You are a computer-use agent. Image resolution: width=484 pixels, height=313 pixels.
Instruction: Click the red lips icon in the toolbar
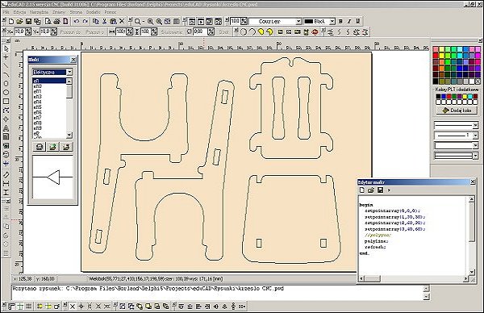(x=315, y=31)
